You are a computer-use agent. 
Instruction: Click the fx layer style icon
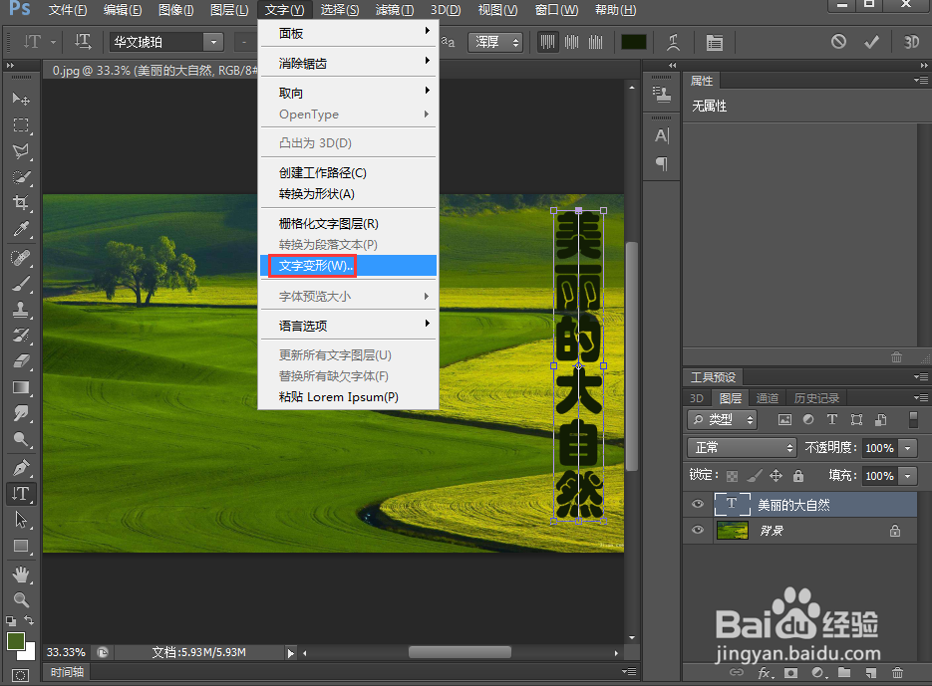(764, 671)
